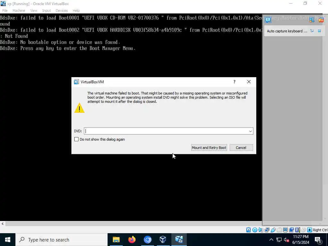The width and height of the screenshot is (328, 246).
Task: Open the File menu
Action: pyautogui.click(x=5, y=11)
